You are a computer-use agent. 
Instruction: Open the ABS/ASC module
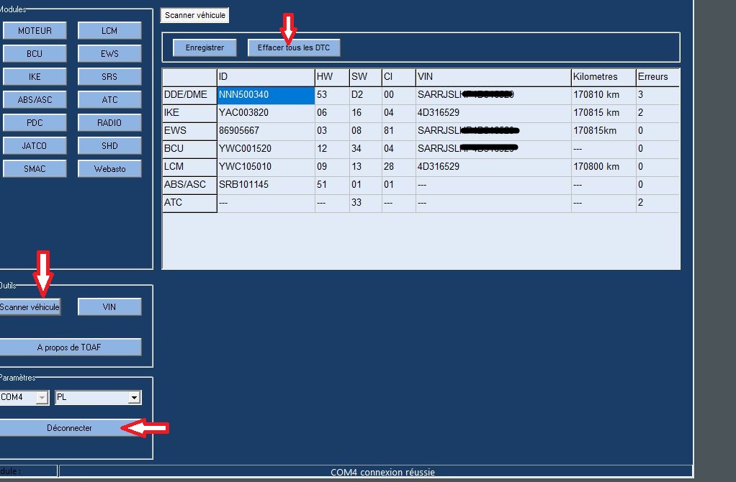point(35,100)
